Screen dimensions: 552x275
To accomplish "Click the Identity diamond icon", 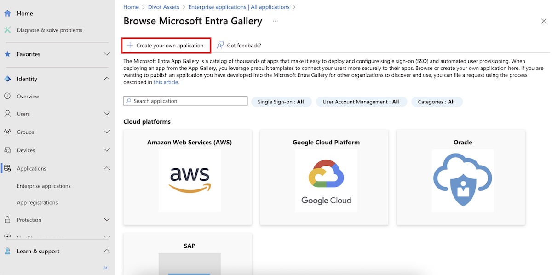I will pyautogui.click(x=7, y=79).
